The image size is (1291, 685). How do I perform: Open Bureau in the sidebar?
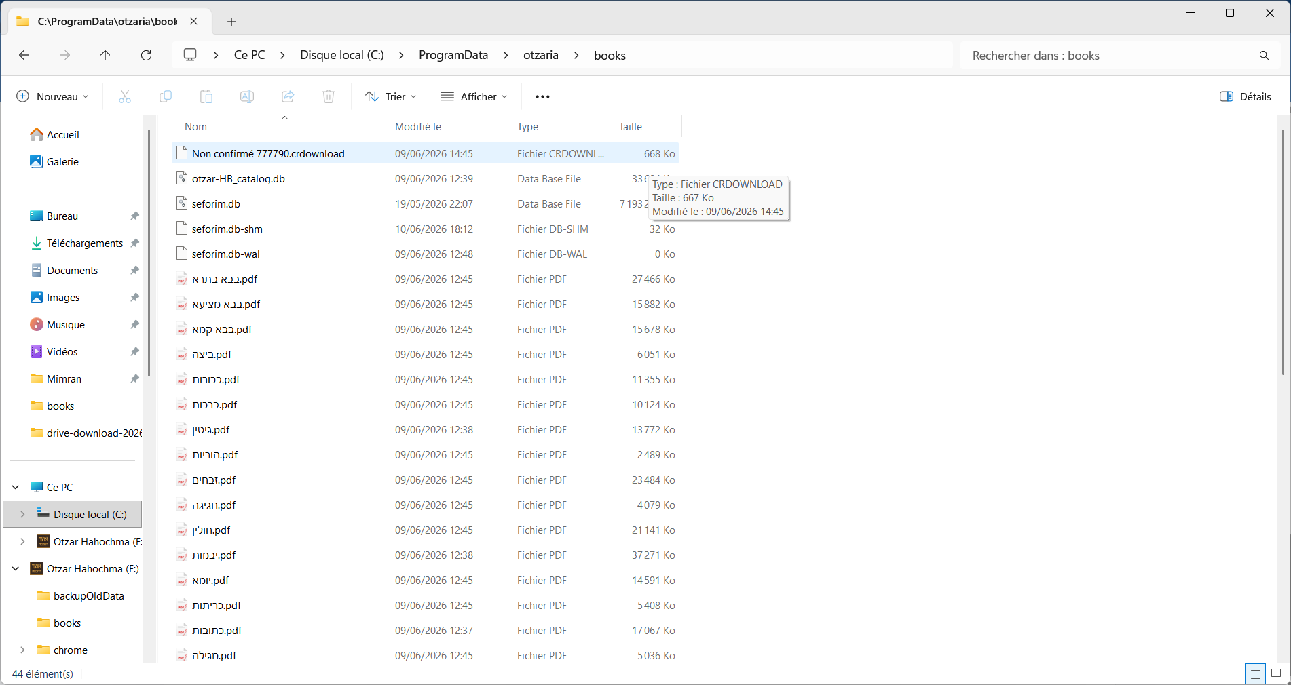[54, 216]
